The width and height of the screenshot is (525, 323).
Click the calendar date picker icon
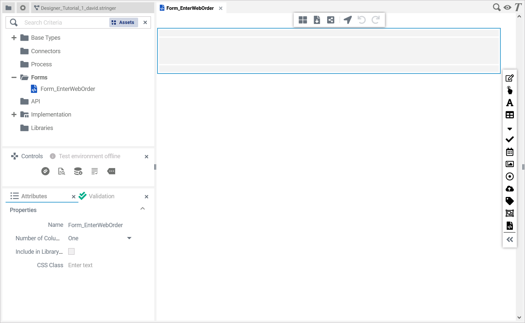coord(510,152)
